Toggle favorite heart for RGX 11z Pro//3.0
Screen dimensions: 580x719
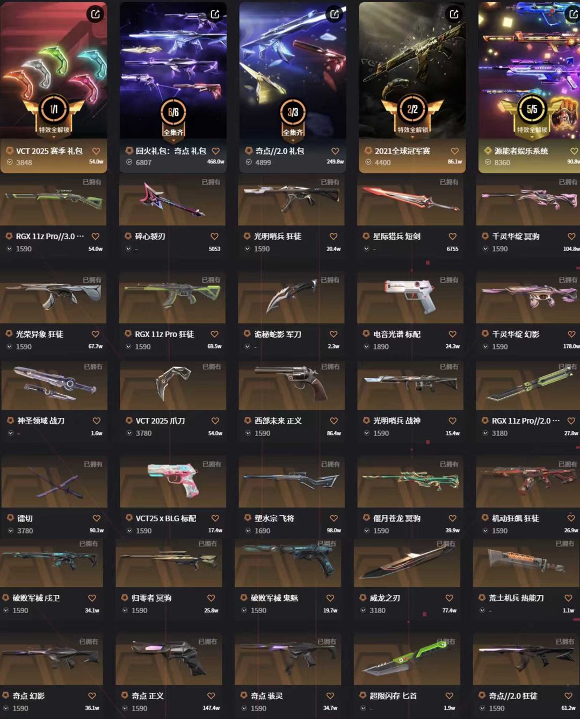pos(95,236)
